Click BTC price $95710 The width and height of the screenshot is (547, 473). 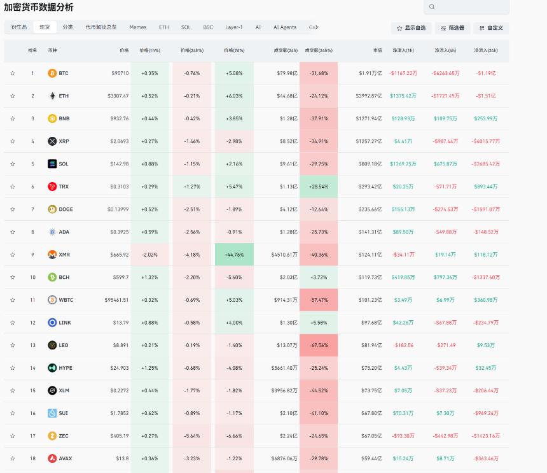point(120,73)
